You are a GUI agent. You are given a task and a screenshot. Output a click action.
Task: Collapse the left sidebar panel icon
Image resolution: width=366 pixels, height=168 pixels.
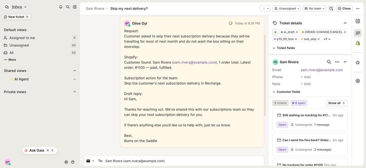coord(75,7)
